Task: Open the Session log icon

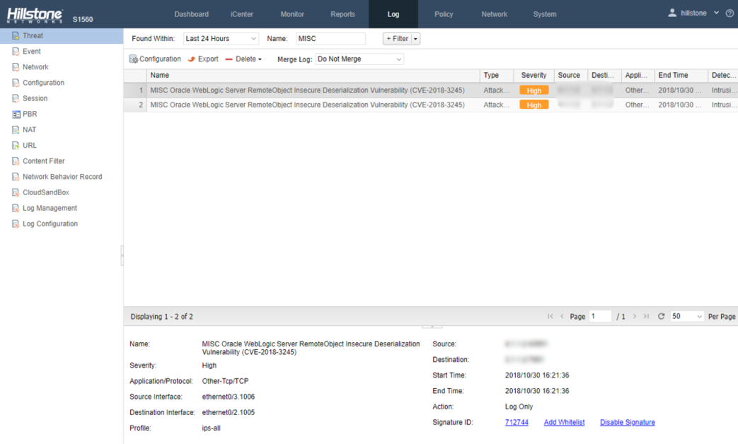Action: [x=16, y=98]
